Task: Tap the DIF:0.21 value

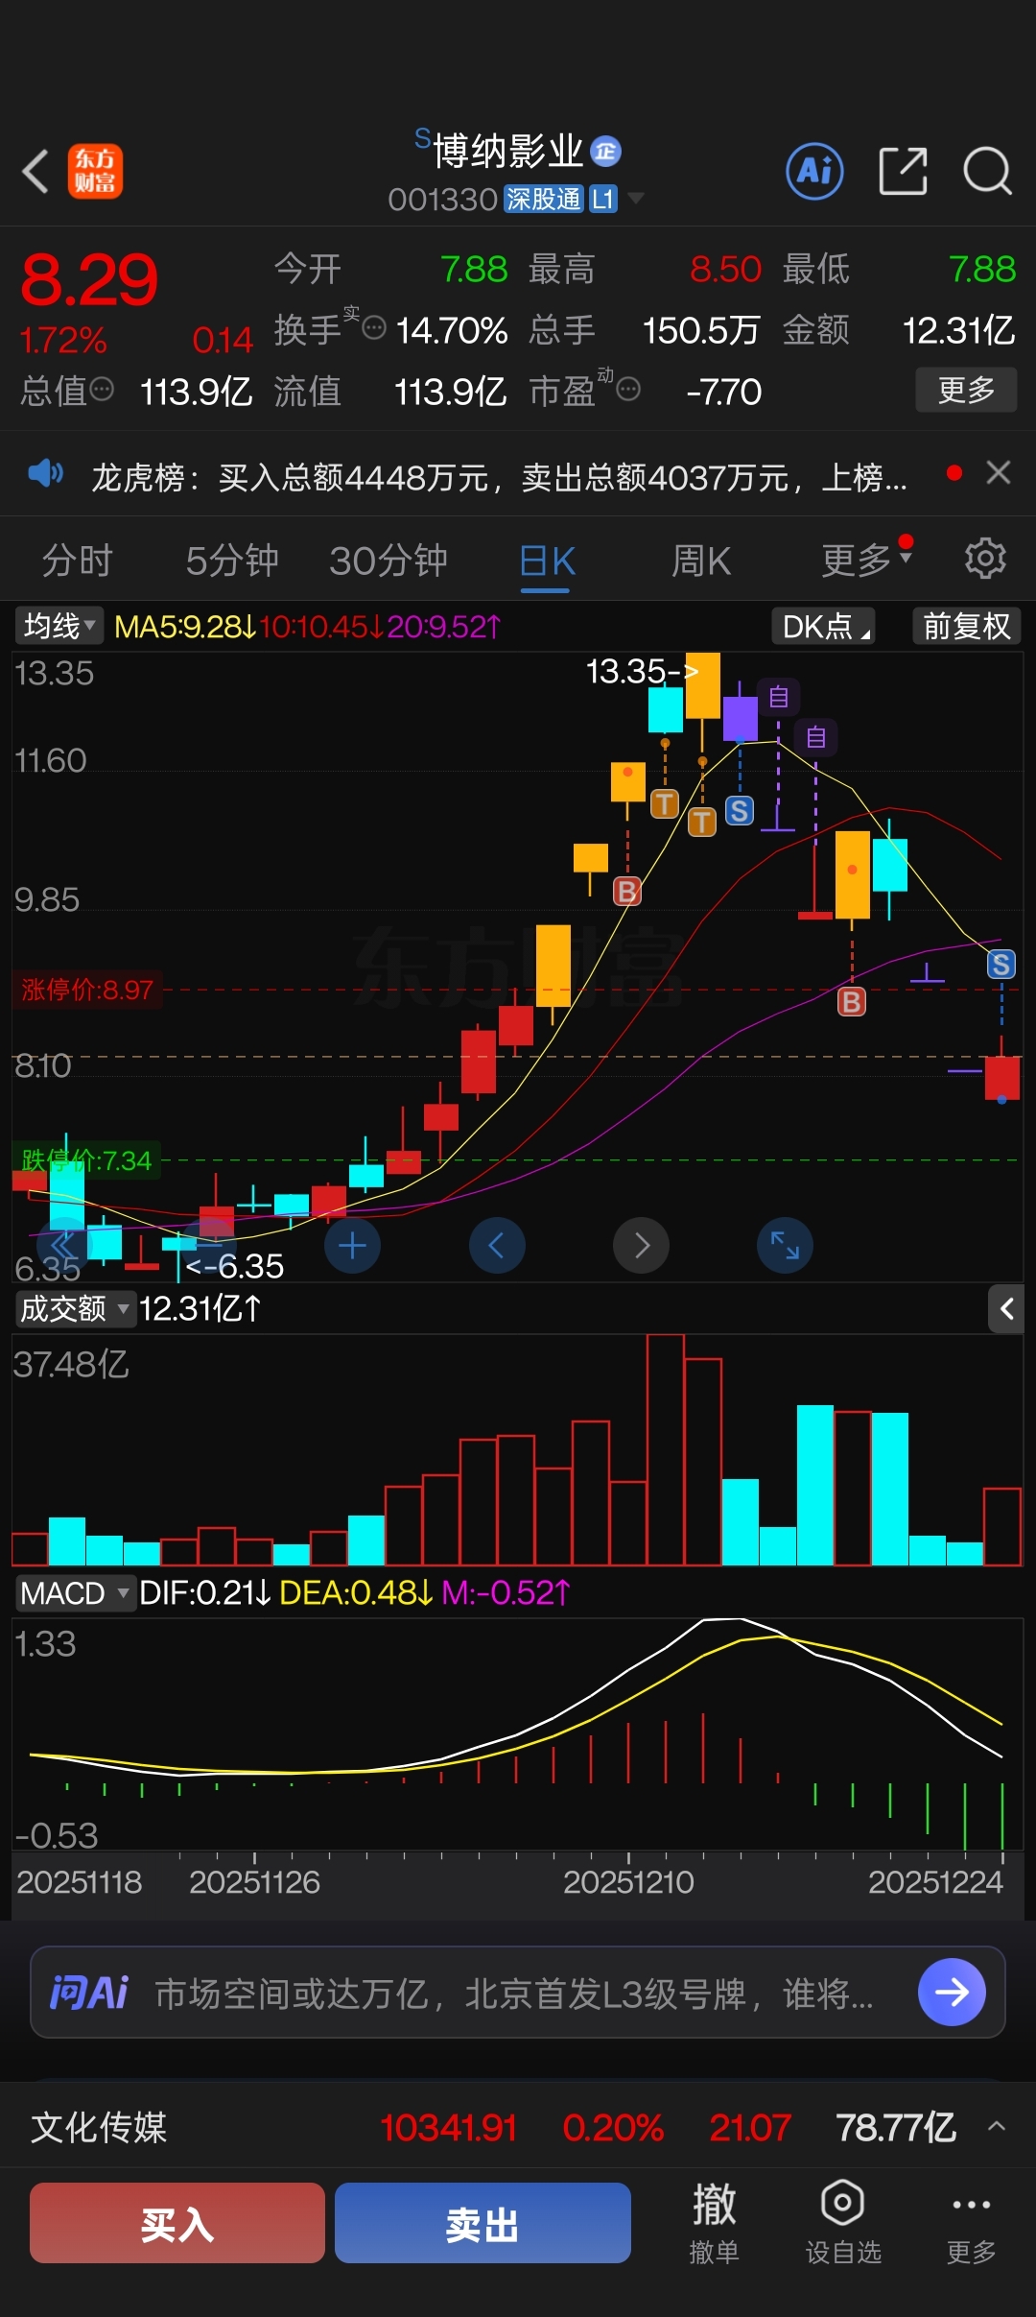Action: [205, 1593]
